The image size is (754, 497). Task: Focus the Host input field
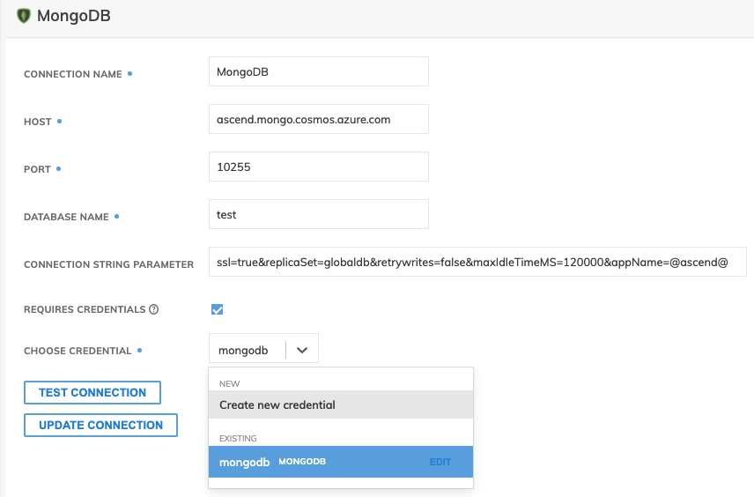(318, 119)
